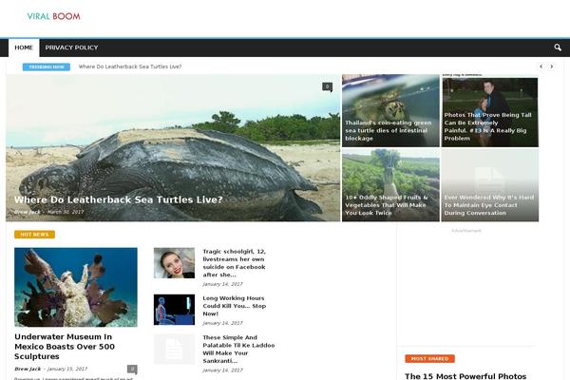Open author Brew Jack on leatherback feature
The width and height of the screenshot is (570, 380).
click(x=28, y=212)
